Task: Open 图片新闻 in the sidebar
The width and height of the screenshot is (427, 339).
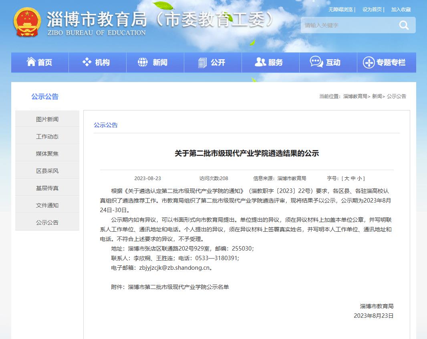Action: (47, 119)
